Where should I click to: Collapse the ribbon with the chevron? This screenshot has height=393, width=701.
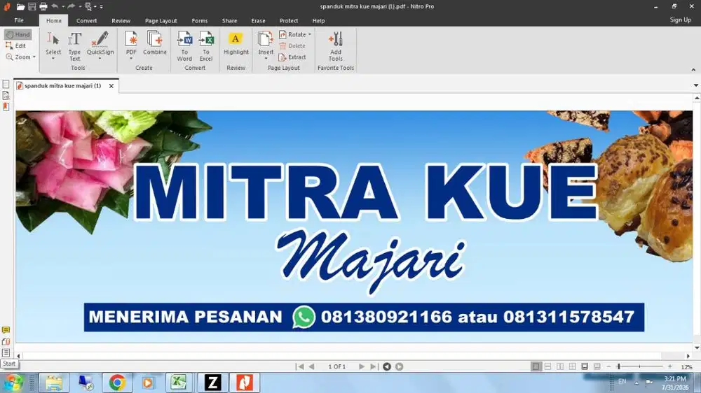point(693,70)
